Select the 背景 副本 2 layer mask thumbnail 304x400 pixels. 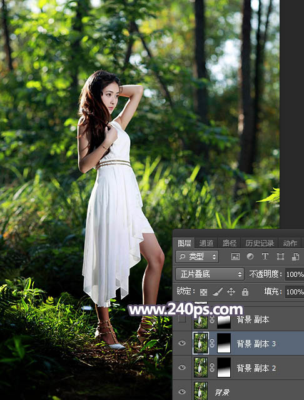(224, 367)
